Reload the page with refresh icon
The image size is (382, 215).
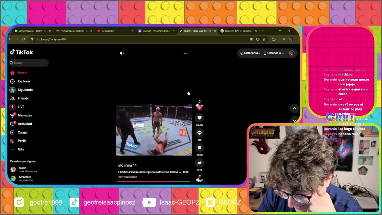[24, 39]
